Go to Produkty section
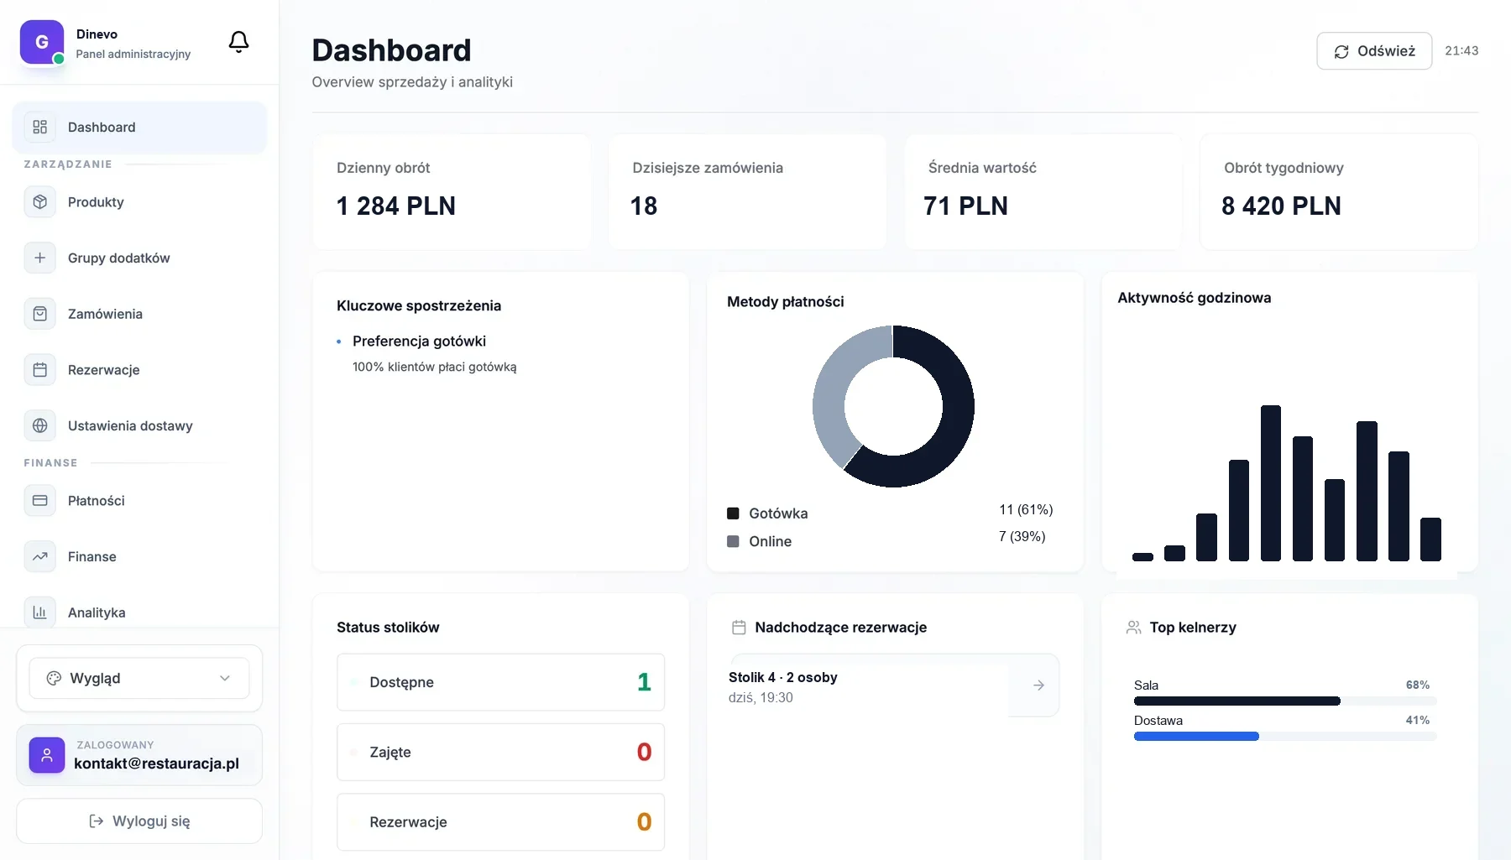This screenshot has width=1511, height=860. coord(139,202)
